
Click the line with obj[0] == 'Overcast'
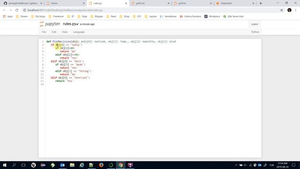70,77
